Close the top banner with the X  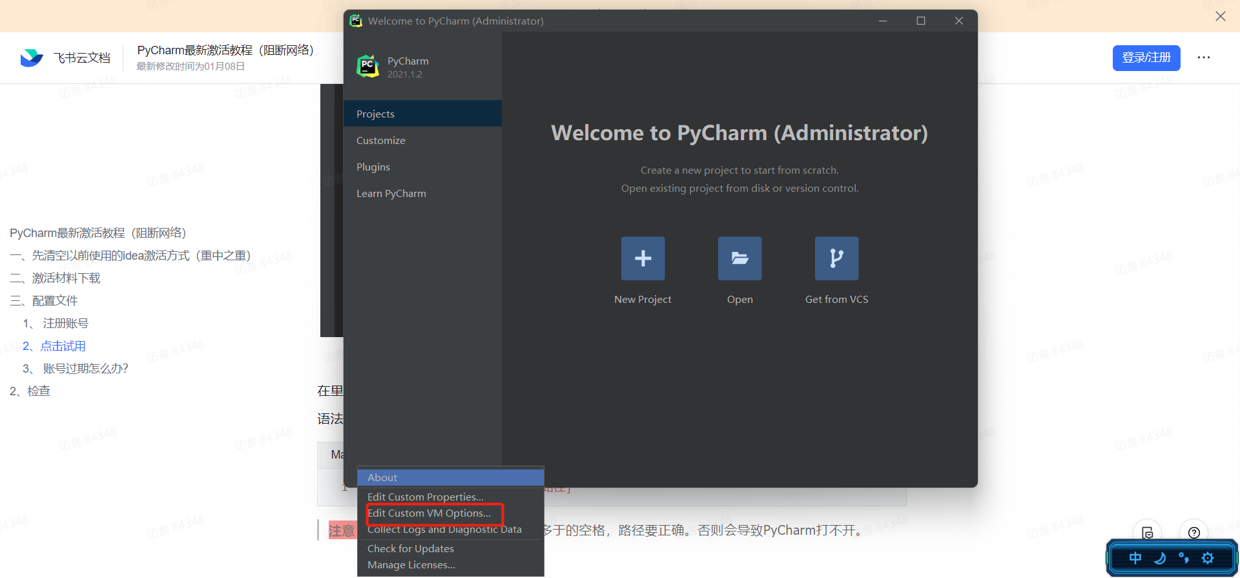click(x=1220, y=16)
